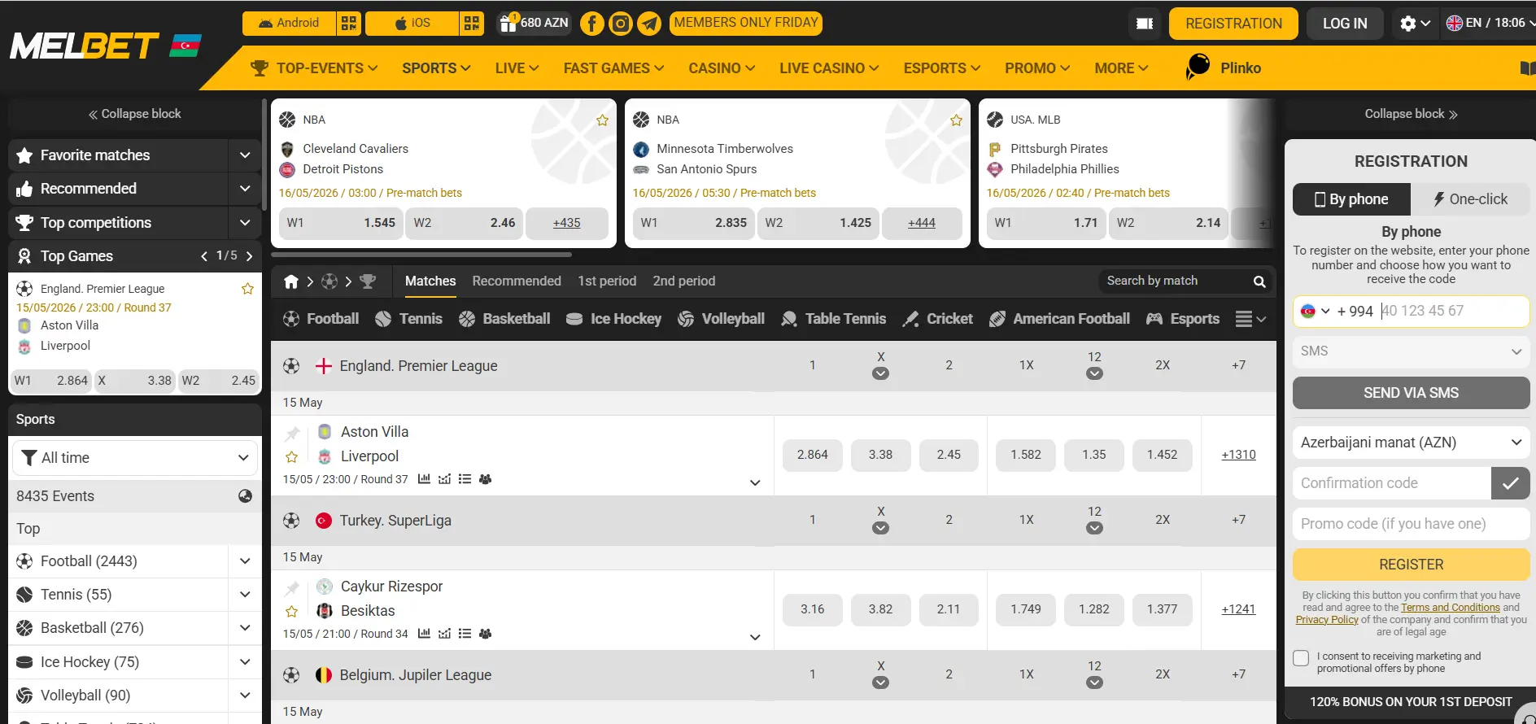
Task: Open the Azerbaijani manat currency dropdown
Action: tap(1411, 443)
